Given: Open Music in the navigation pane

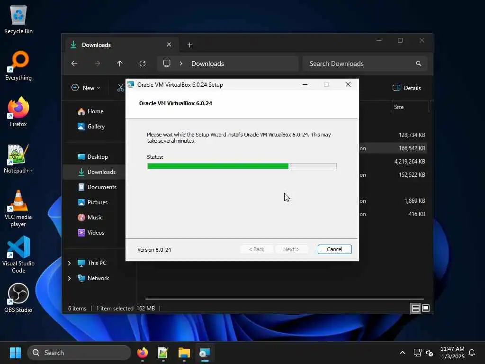Looking at the screenshot, I should (94, 217).
